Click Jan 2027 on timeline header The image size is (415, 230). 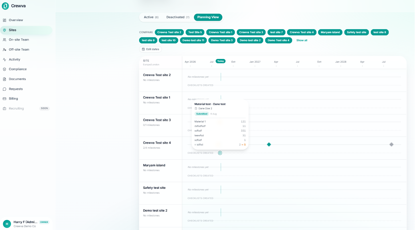point(255,62)
